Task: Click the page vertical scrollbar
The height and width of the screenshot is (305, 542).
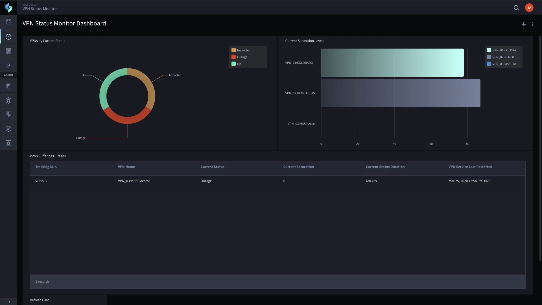Action: [540, 148]
